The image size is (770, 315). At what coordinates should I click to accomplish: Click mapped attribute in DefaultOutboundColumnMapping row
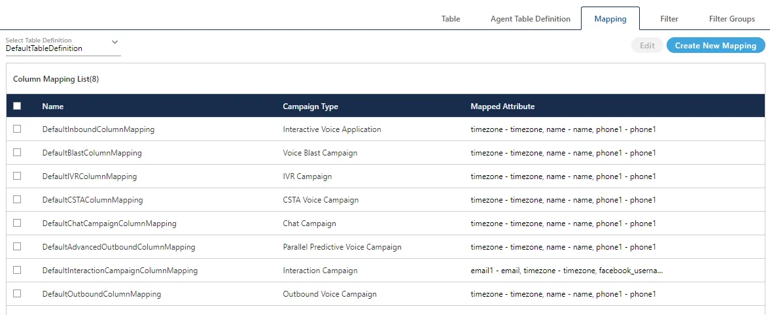[x=563, y=294]
